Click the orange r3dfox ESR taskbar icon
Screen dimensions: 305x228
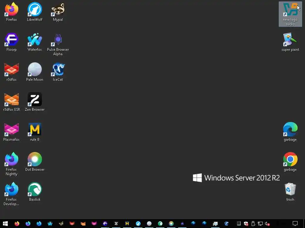point(83,224)
